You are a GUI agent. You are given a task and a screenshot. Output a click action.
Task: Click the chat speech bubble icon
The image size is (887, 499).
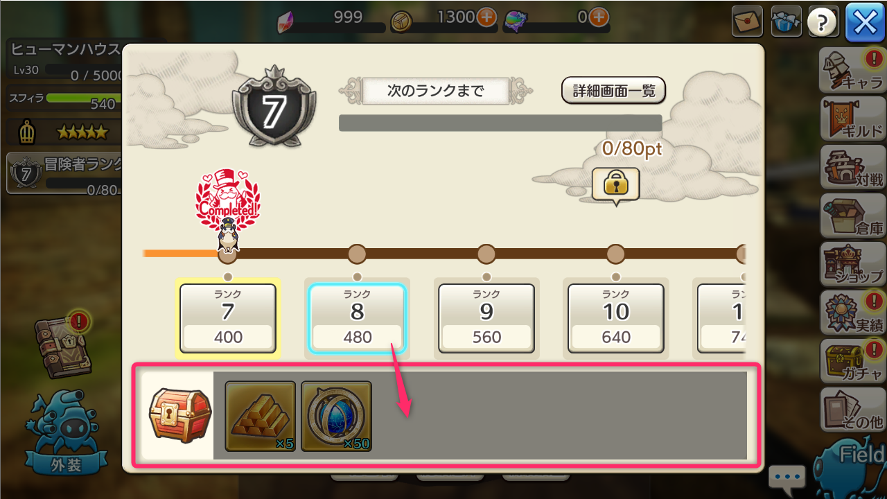pos(787,478)
